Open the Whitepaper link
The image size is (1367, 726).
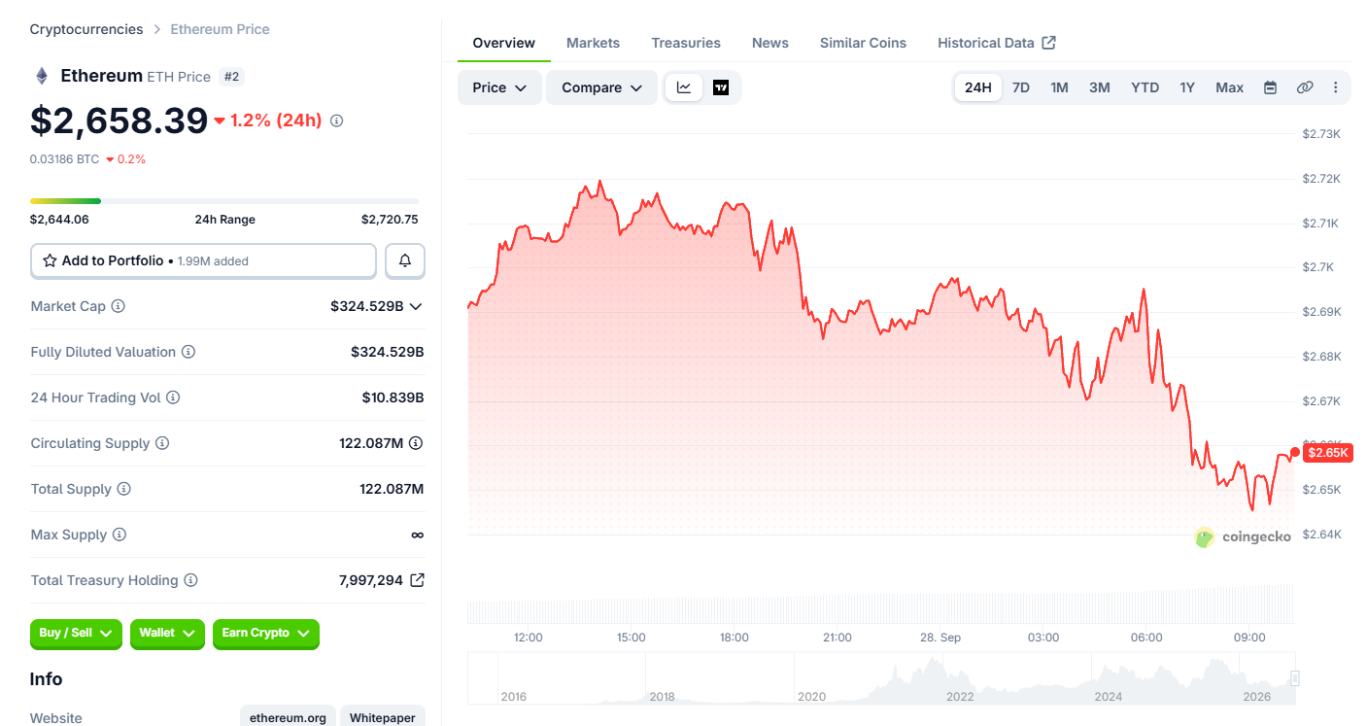coord(383,717)
